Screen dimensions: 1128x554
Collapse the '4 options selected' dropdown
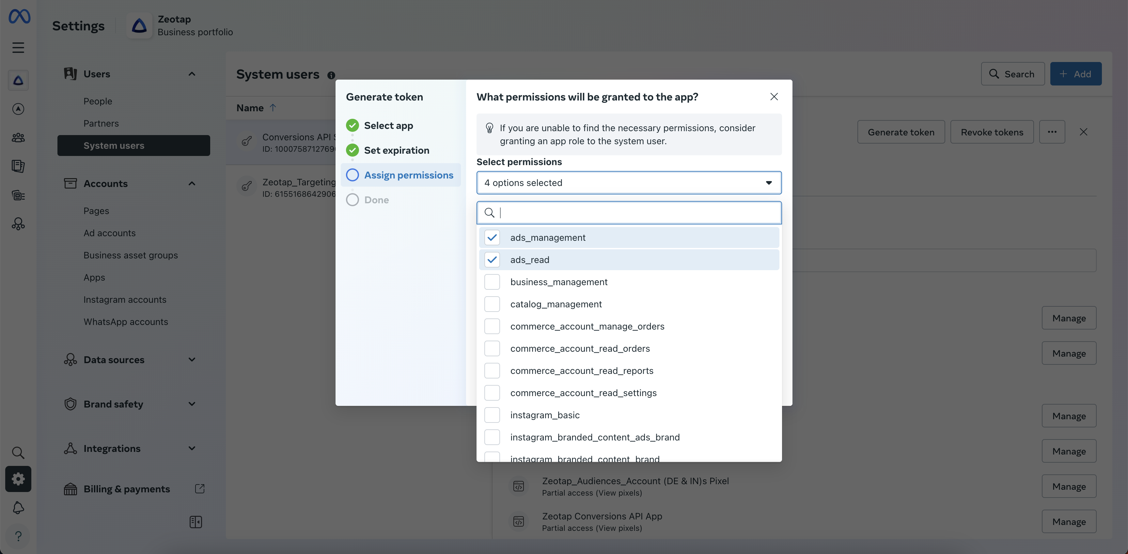click(x=769, y=183)
